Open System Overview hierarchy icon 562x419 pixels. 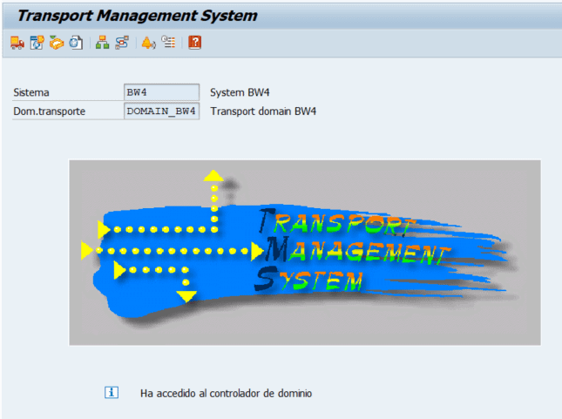point(103,42)
